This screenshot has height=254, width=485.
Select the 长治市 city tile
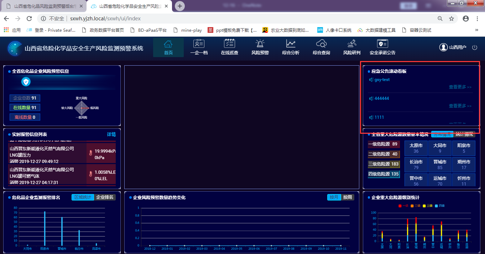(x=416, y=164)
